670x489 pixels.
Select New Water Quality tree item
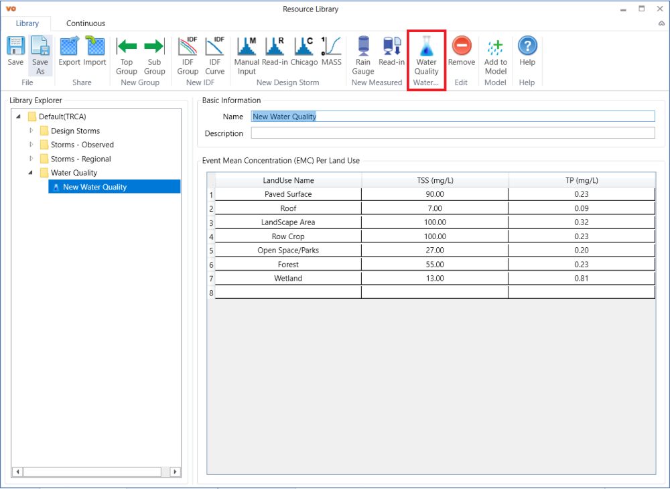(94, 187)
